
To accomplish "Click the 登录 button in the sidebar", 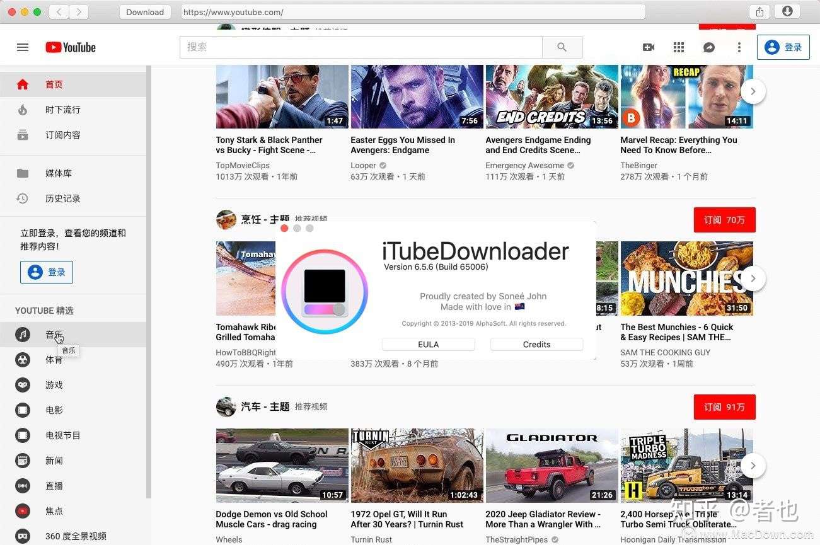I will point(47,272).
